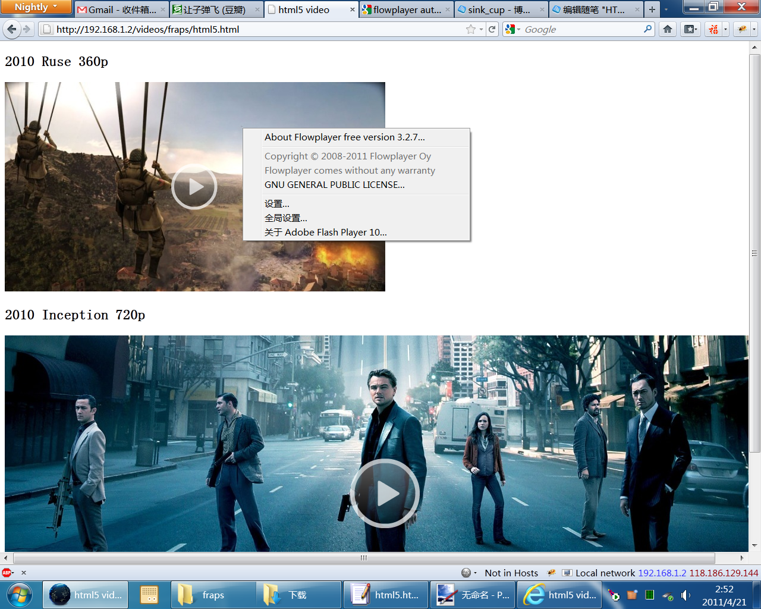This screenshot has width=761, height=609.
Task: Click the 192.168.1.2 local IP text
Action: click(662, 573)
